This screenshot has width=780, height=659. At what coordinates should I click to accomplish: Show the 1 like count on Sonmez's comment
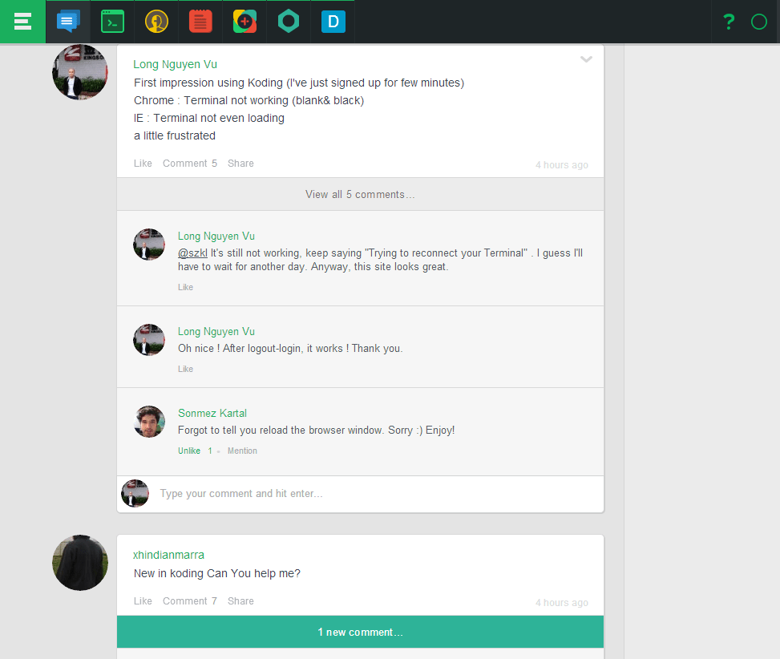[210, 451]
